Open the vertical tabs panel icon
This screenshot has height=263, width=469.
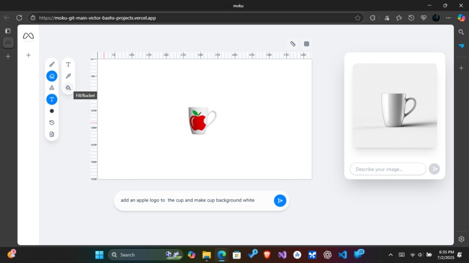(x=8, y=31)
